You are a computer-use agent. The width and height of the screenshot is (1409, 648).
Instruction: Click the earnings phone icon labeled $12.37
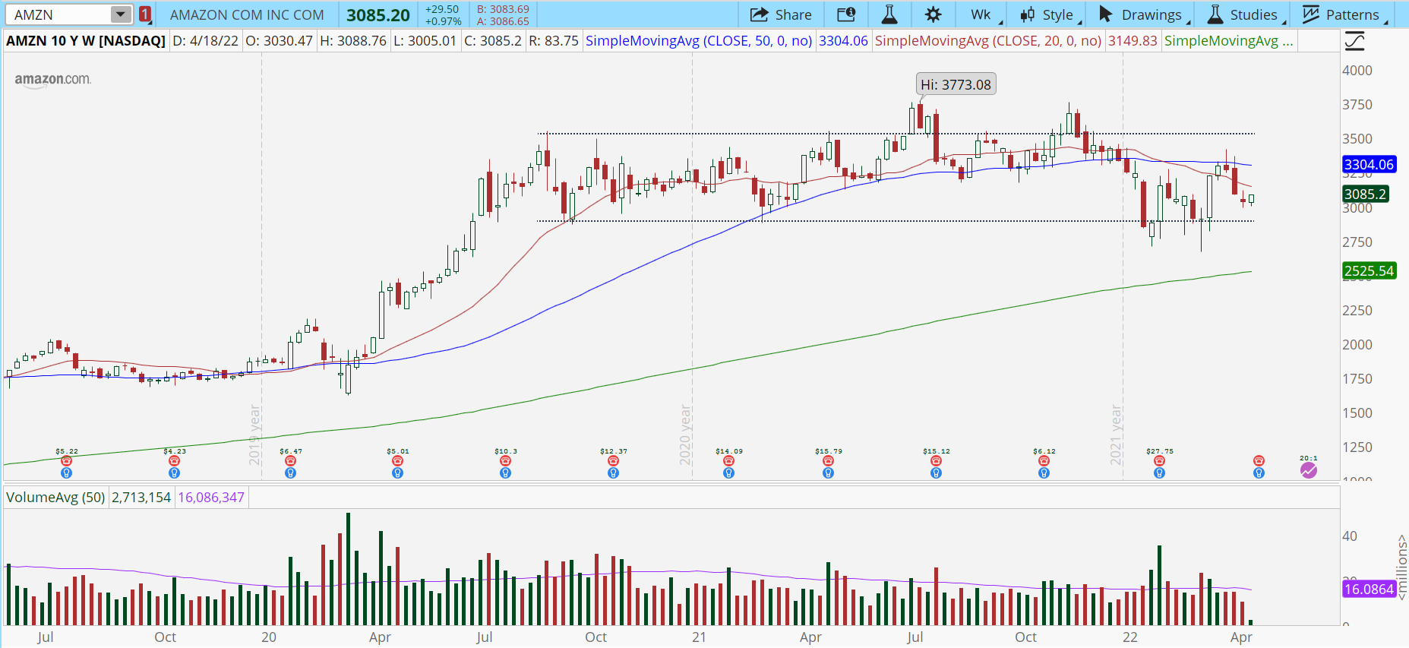pyautogui.click(x=613, y=461)
